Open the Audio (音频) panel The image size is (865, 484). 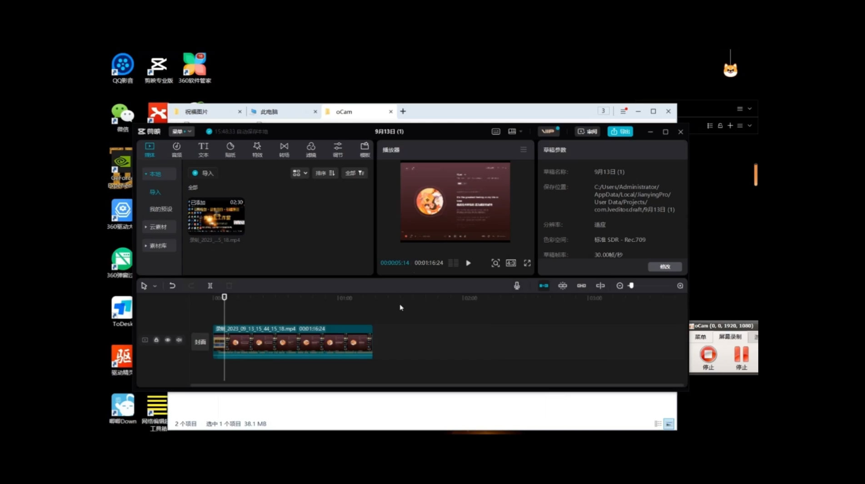click(x=176, y=149)
